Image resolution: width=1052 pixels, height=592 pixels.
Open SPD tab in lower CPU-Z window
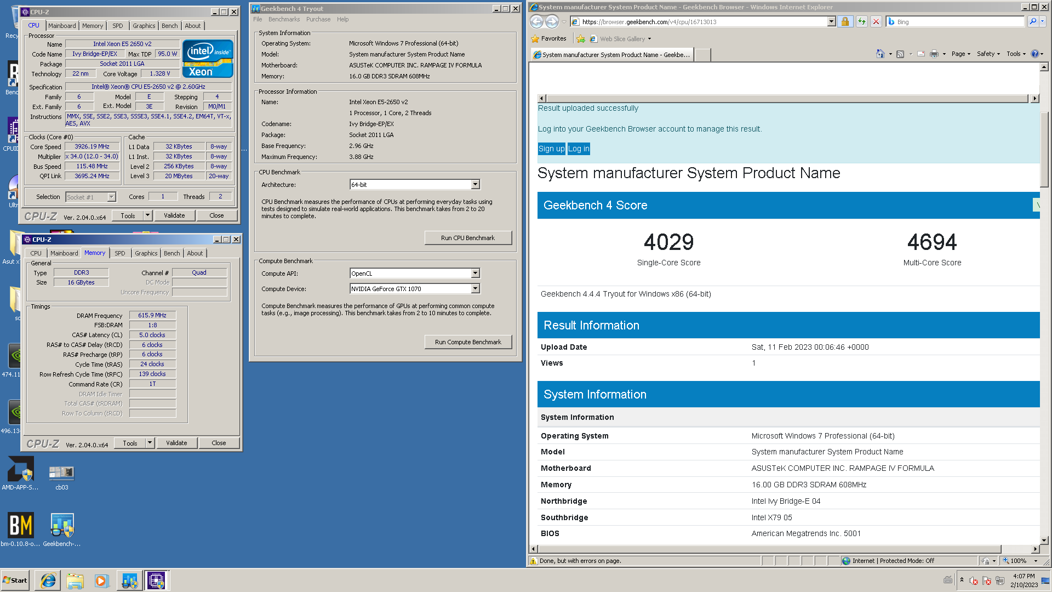119,253
